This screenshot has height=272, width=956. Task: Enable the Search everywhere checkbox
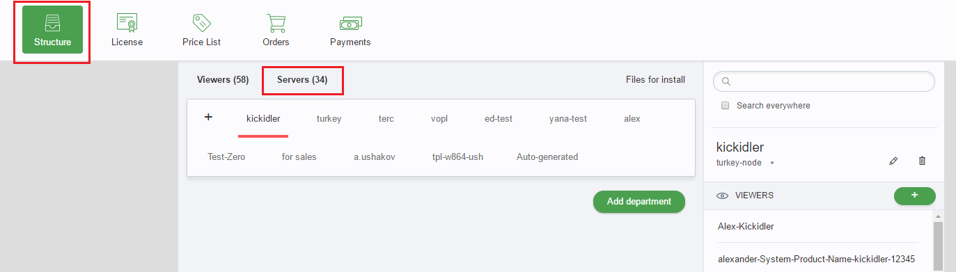[725, 106]
